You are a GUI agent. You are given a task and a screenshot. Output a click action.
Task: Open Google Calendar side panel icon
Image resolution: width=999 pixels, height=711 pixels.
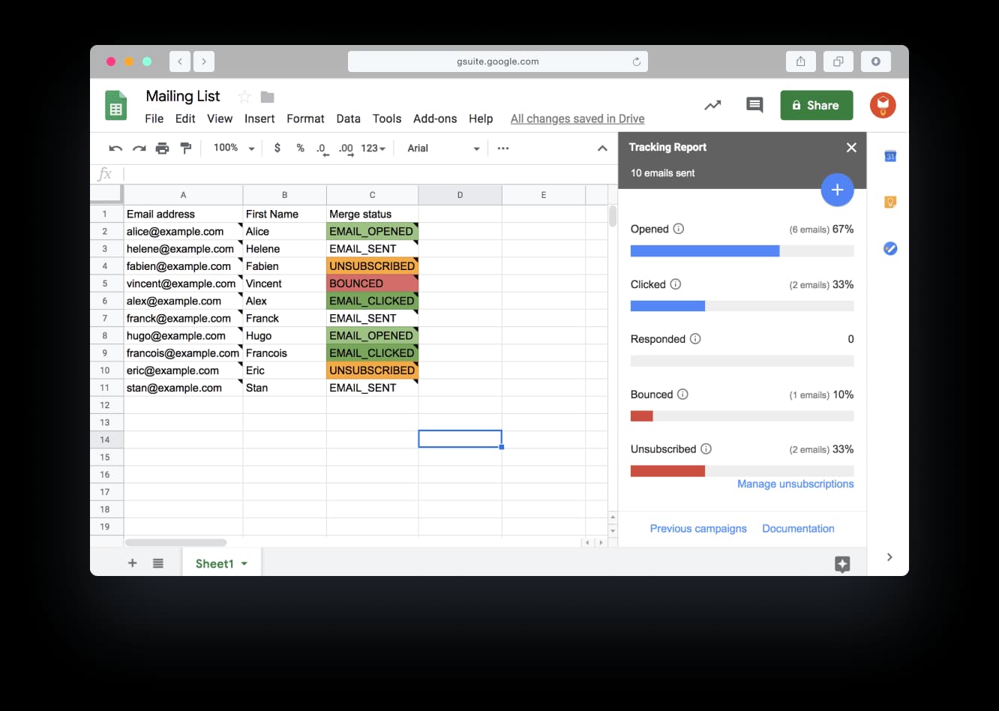[x=890, y=156]
